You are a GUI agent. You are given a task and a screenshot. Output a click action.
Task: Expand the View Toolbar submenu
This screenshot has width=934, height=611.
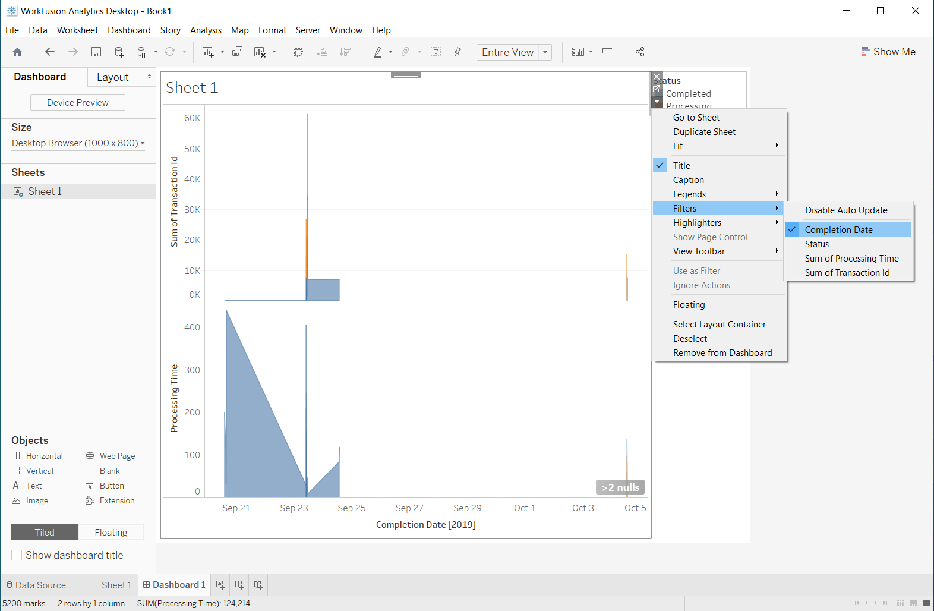click(x=720, y=251)
